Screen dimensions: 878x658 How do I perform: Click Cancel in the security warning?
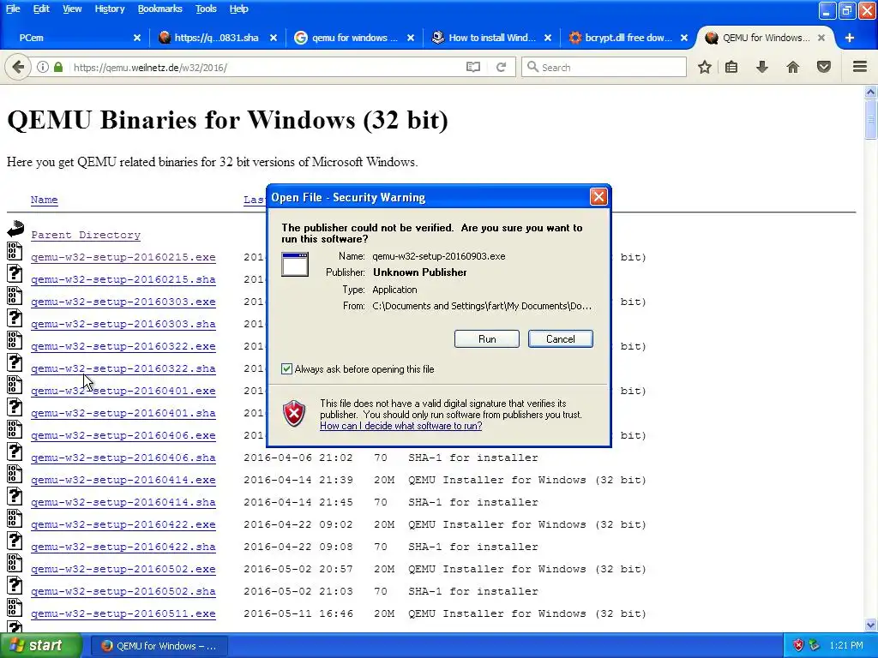coord(561,339)
